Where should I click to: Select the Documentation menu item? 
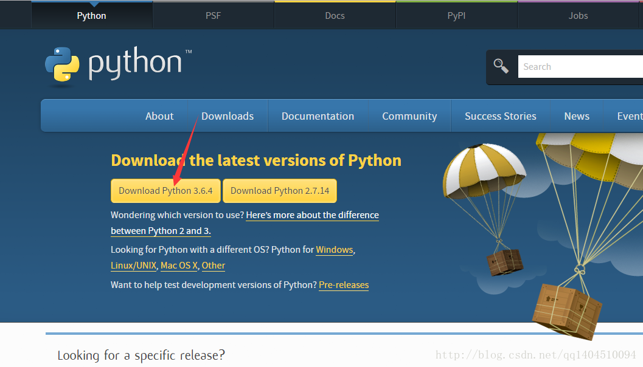[318, 116]
